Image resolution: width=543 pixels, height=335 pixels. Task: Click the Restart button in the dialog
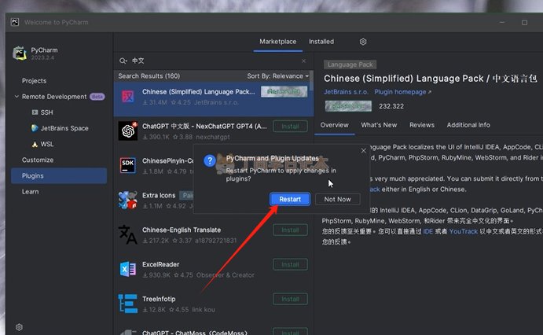pyautogui.click(x=290, y=199)
